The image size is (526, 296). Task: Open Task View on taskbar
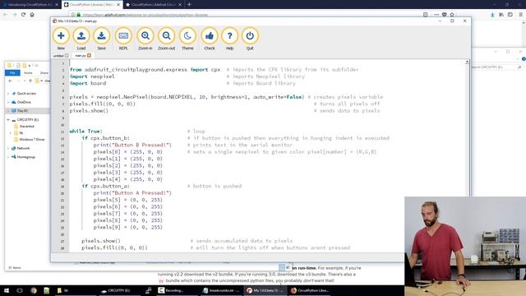point(20,290)
